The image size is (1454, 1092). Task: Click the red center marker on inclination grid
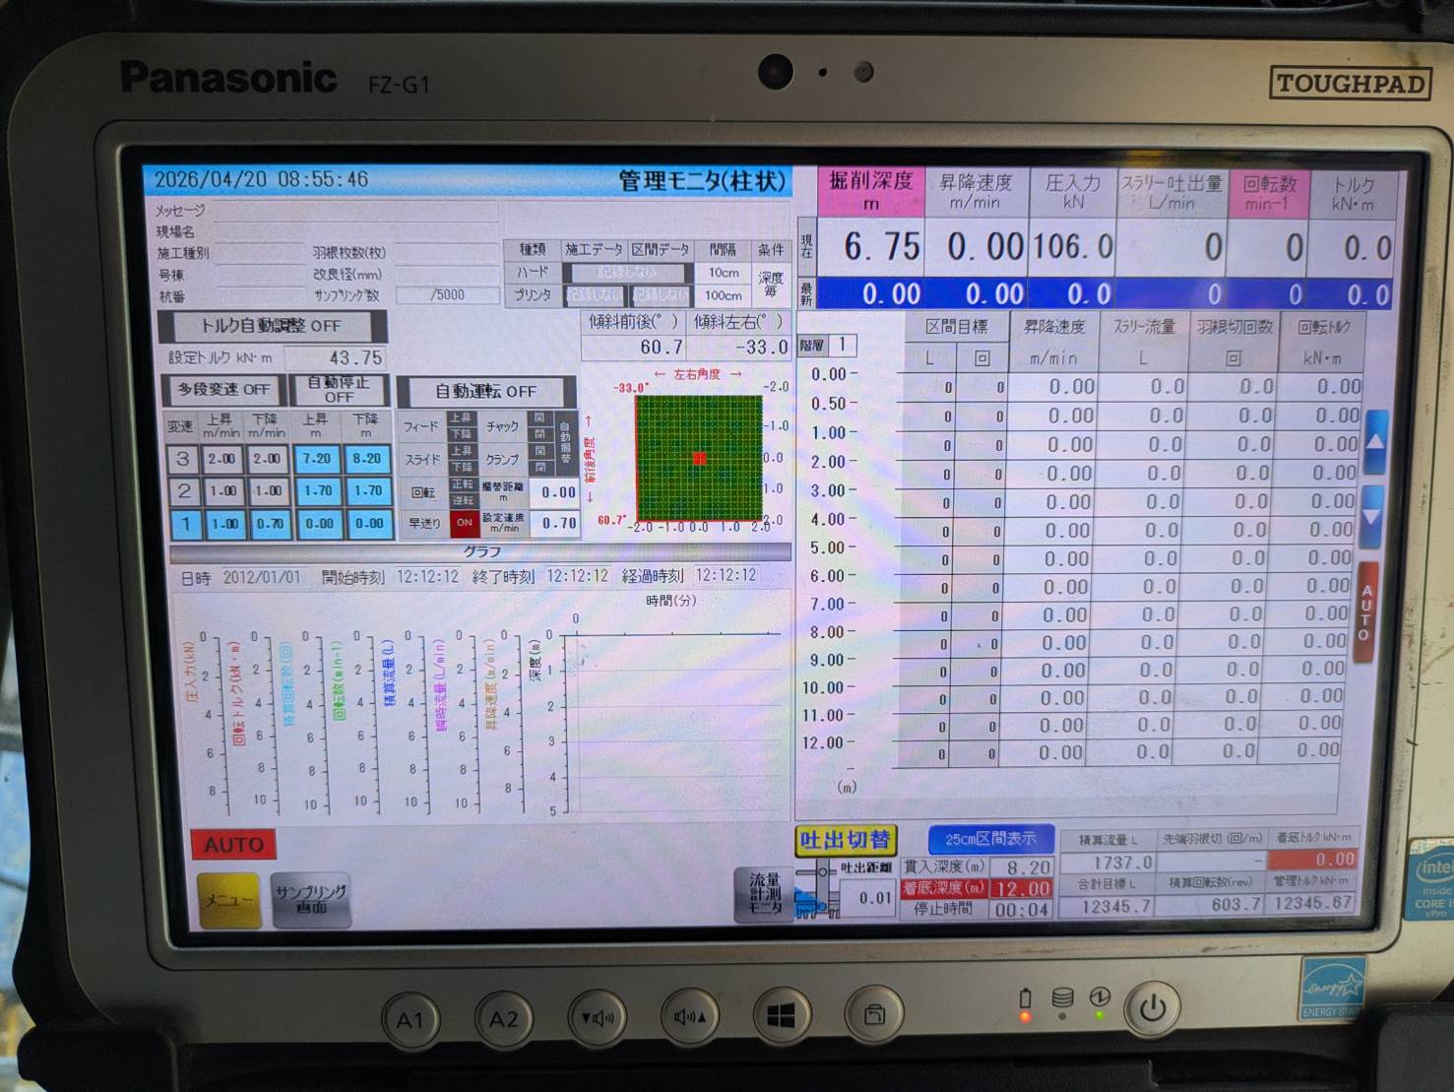click(699, 458)
